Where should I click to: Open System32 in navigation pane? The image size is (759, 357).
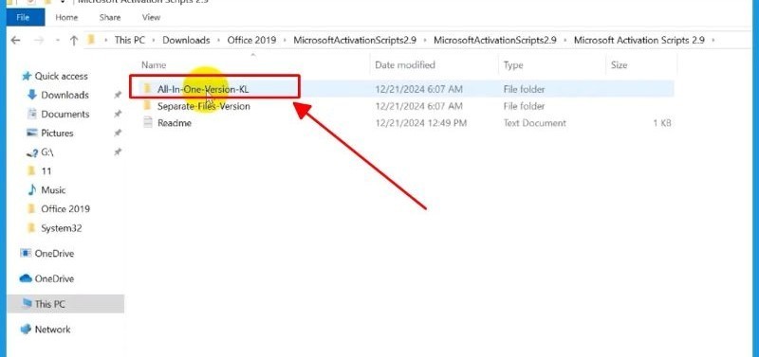[x=61, y=228]
